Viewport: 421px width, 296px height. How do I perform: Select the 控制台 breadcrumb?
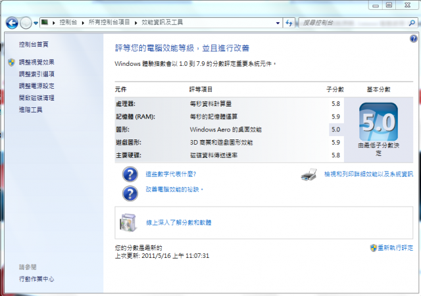pyautogui.click(x=68, y=22)
